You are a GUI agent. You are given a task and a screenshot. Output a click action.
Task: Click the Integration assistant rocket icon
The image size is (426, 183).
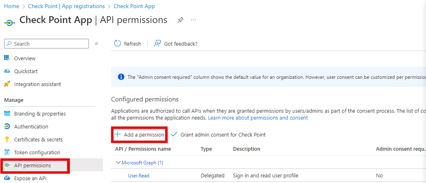click(x=7, y=84)
